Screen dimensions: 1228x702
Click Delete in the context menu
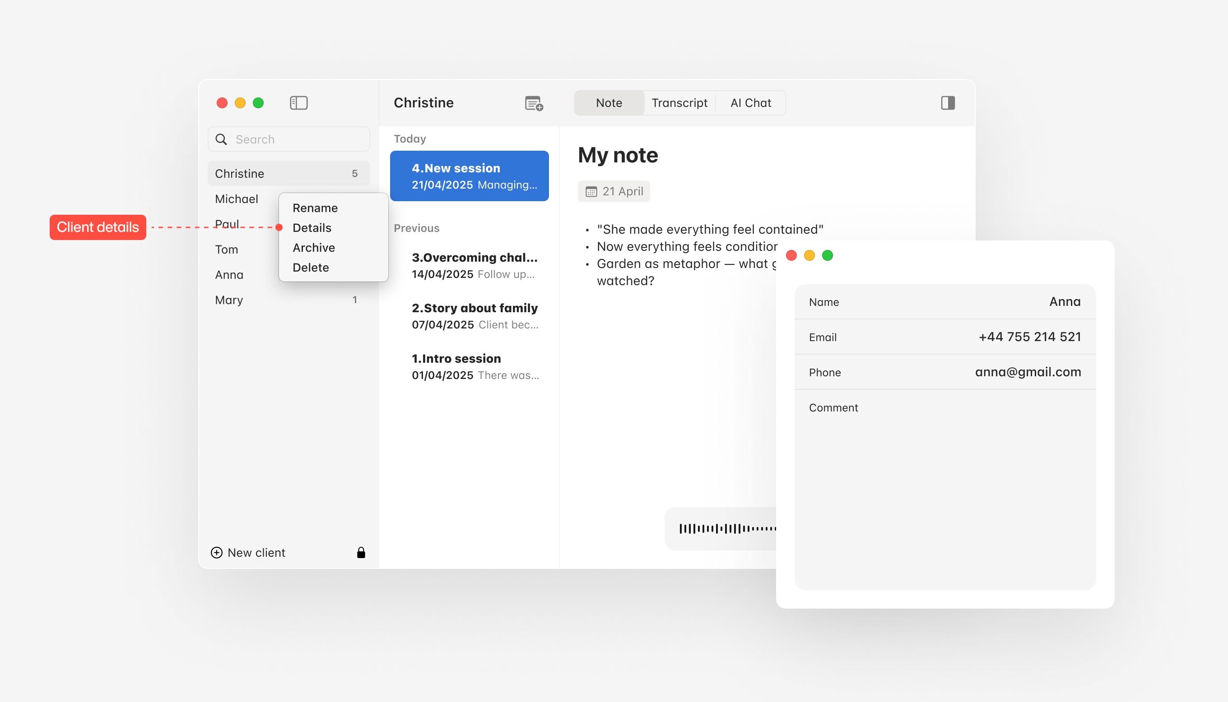(311, 267)
